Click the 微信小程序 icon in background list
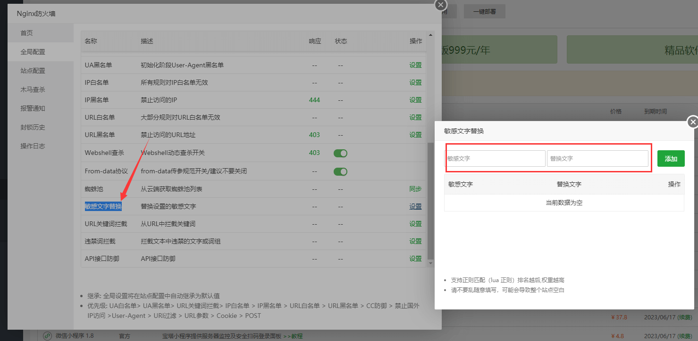The image size is (698, 341). (47, 336)
